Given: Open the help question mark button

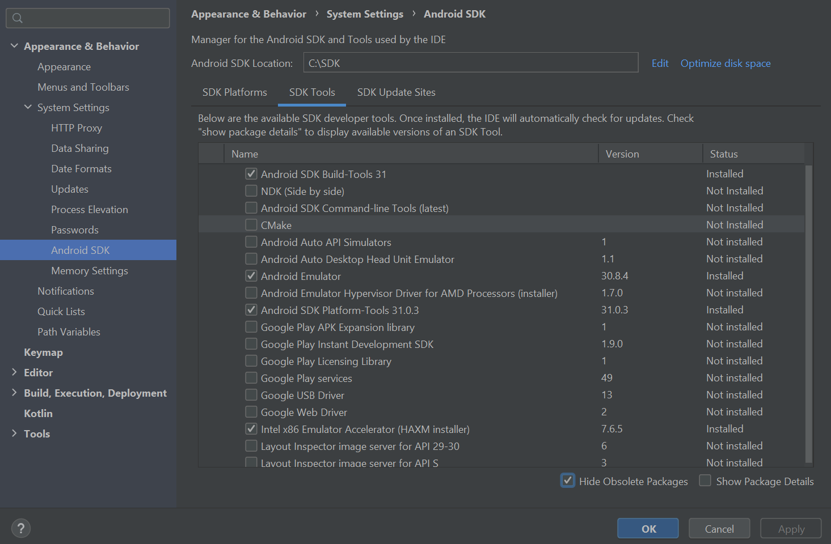Looking at the screenshot, I should [x=21, y=528].
